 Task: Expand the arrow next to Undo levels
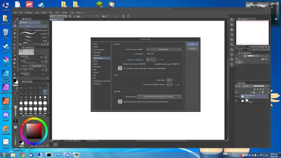click(175, 80)
